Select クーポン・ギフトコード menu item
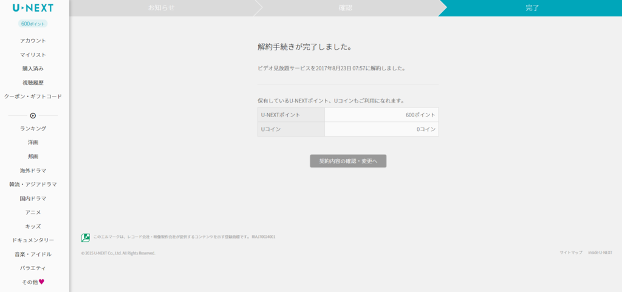The image size is (622, 292). [33, 97]
